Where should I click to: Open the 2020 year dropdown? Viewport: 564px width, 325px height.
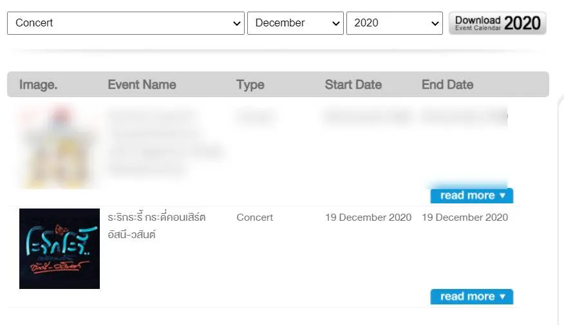[x=394, y=23]
